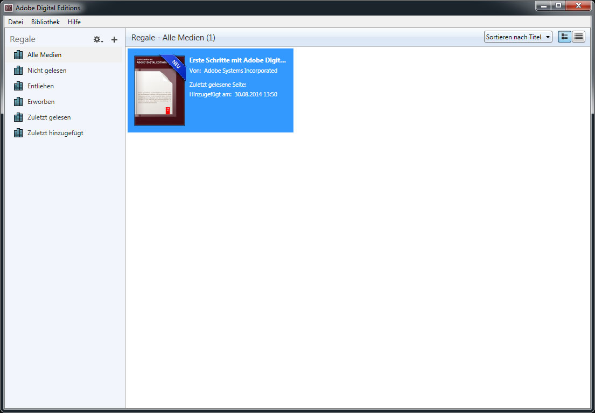
Task: Click the Erworben bookshelf icon
Action: click(x=18, y=102)
